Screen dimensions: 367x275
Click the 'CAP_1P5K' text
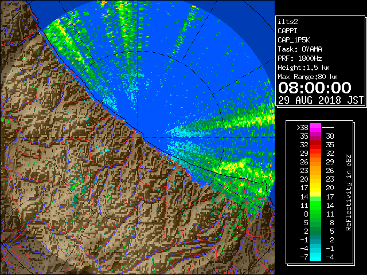coord(294,40)
